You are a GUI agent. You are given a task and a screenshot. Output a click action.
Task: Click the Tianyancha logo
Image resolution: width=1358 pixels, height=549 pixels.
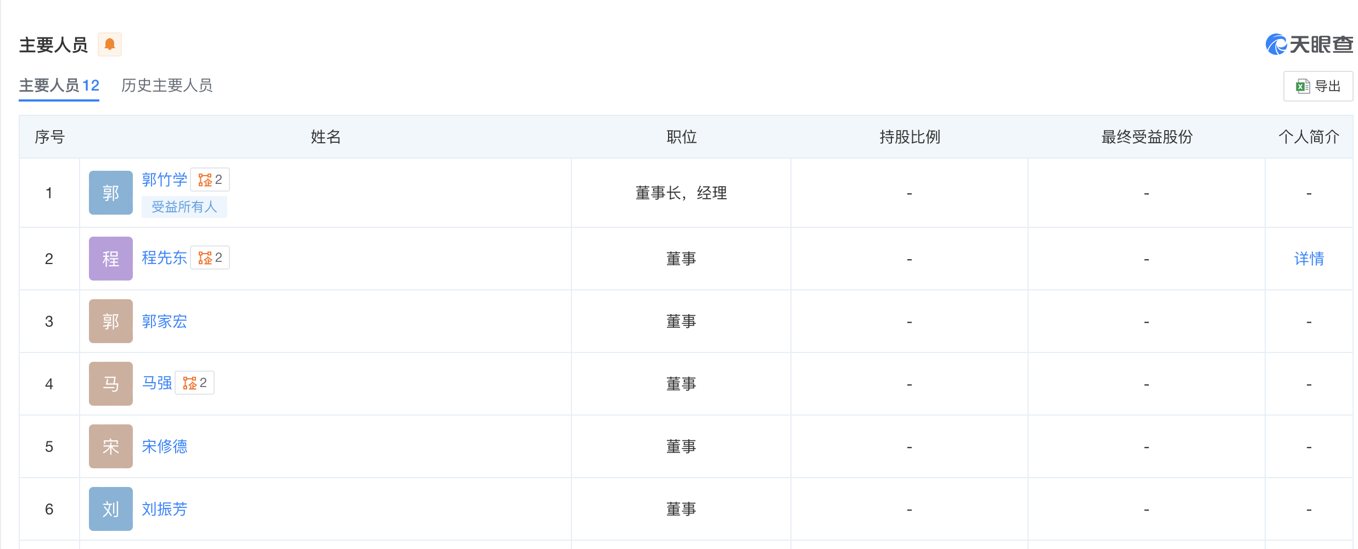1309,44
